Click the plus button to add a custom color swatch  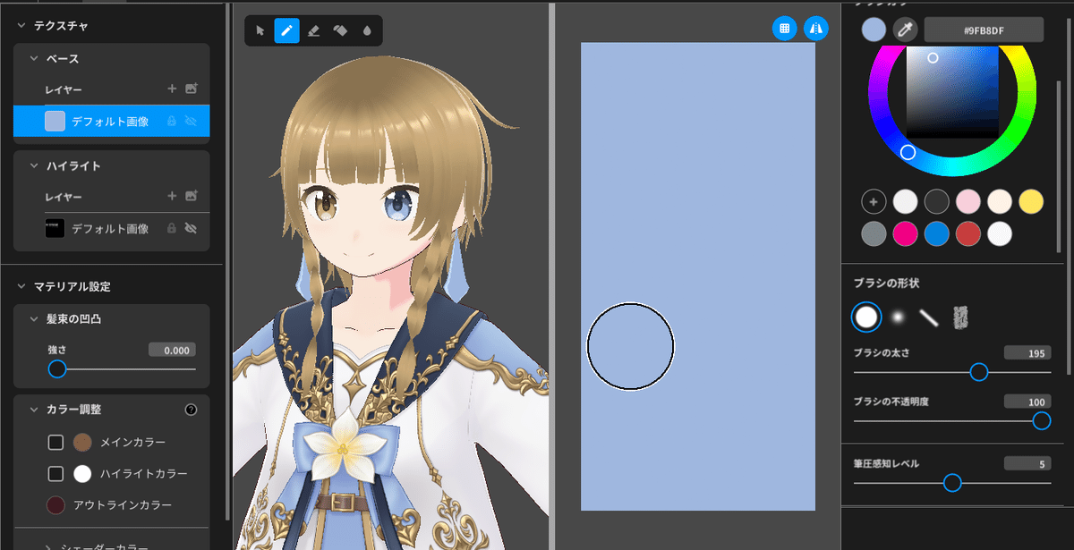click(x=873, y=201)
